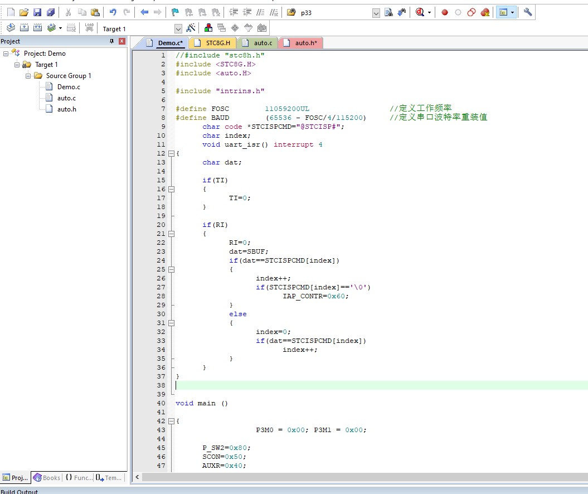Toggle the Project window view button

[503, 12]
